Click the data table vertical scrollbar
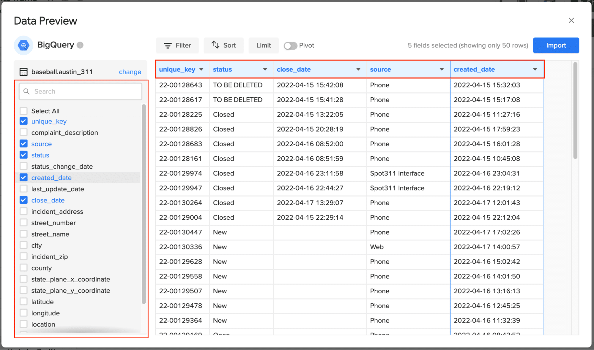Viewport: 594px width, 350px height. point(575,110)
